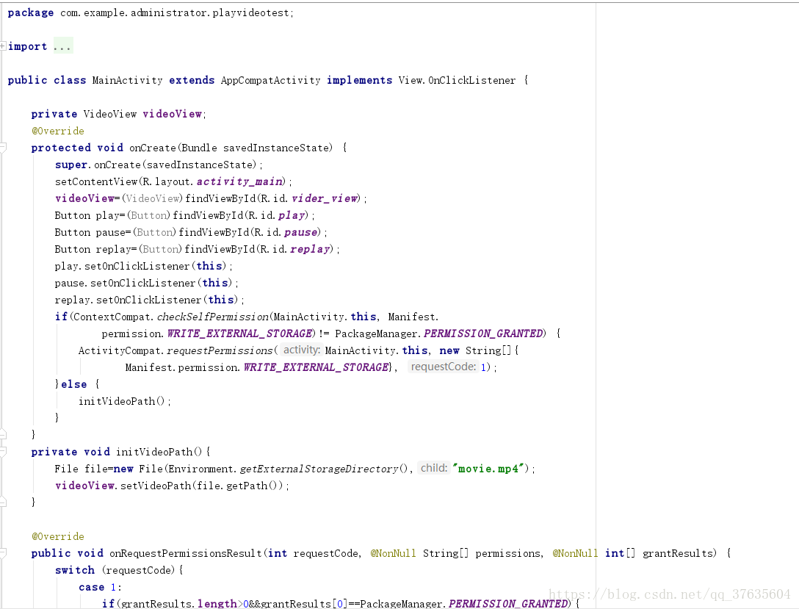Click 'this' in pause.setOnClickListener(this)
Image resolution: width=799 pixels, height=609 pixels.
pos(215,283)
